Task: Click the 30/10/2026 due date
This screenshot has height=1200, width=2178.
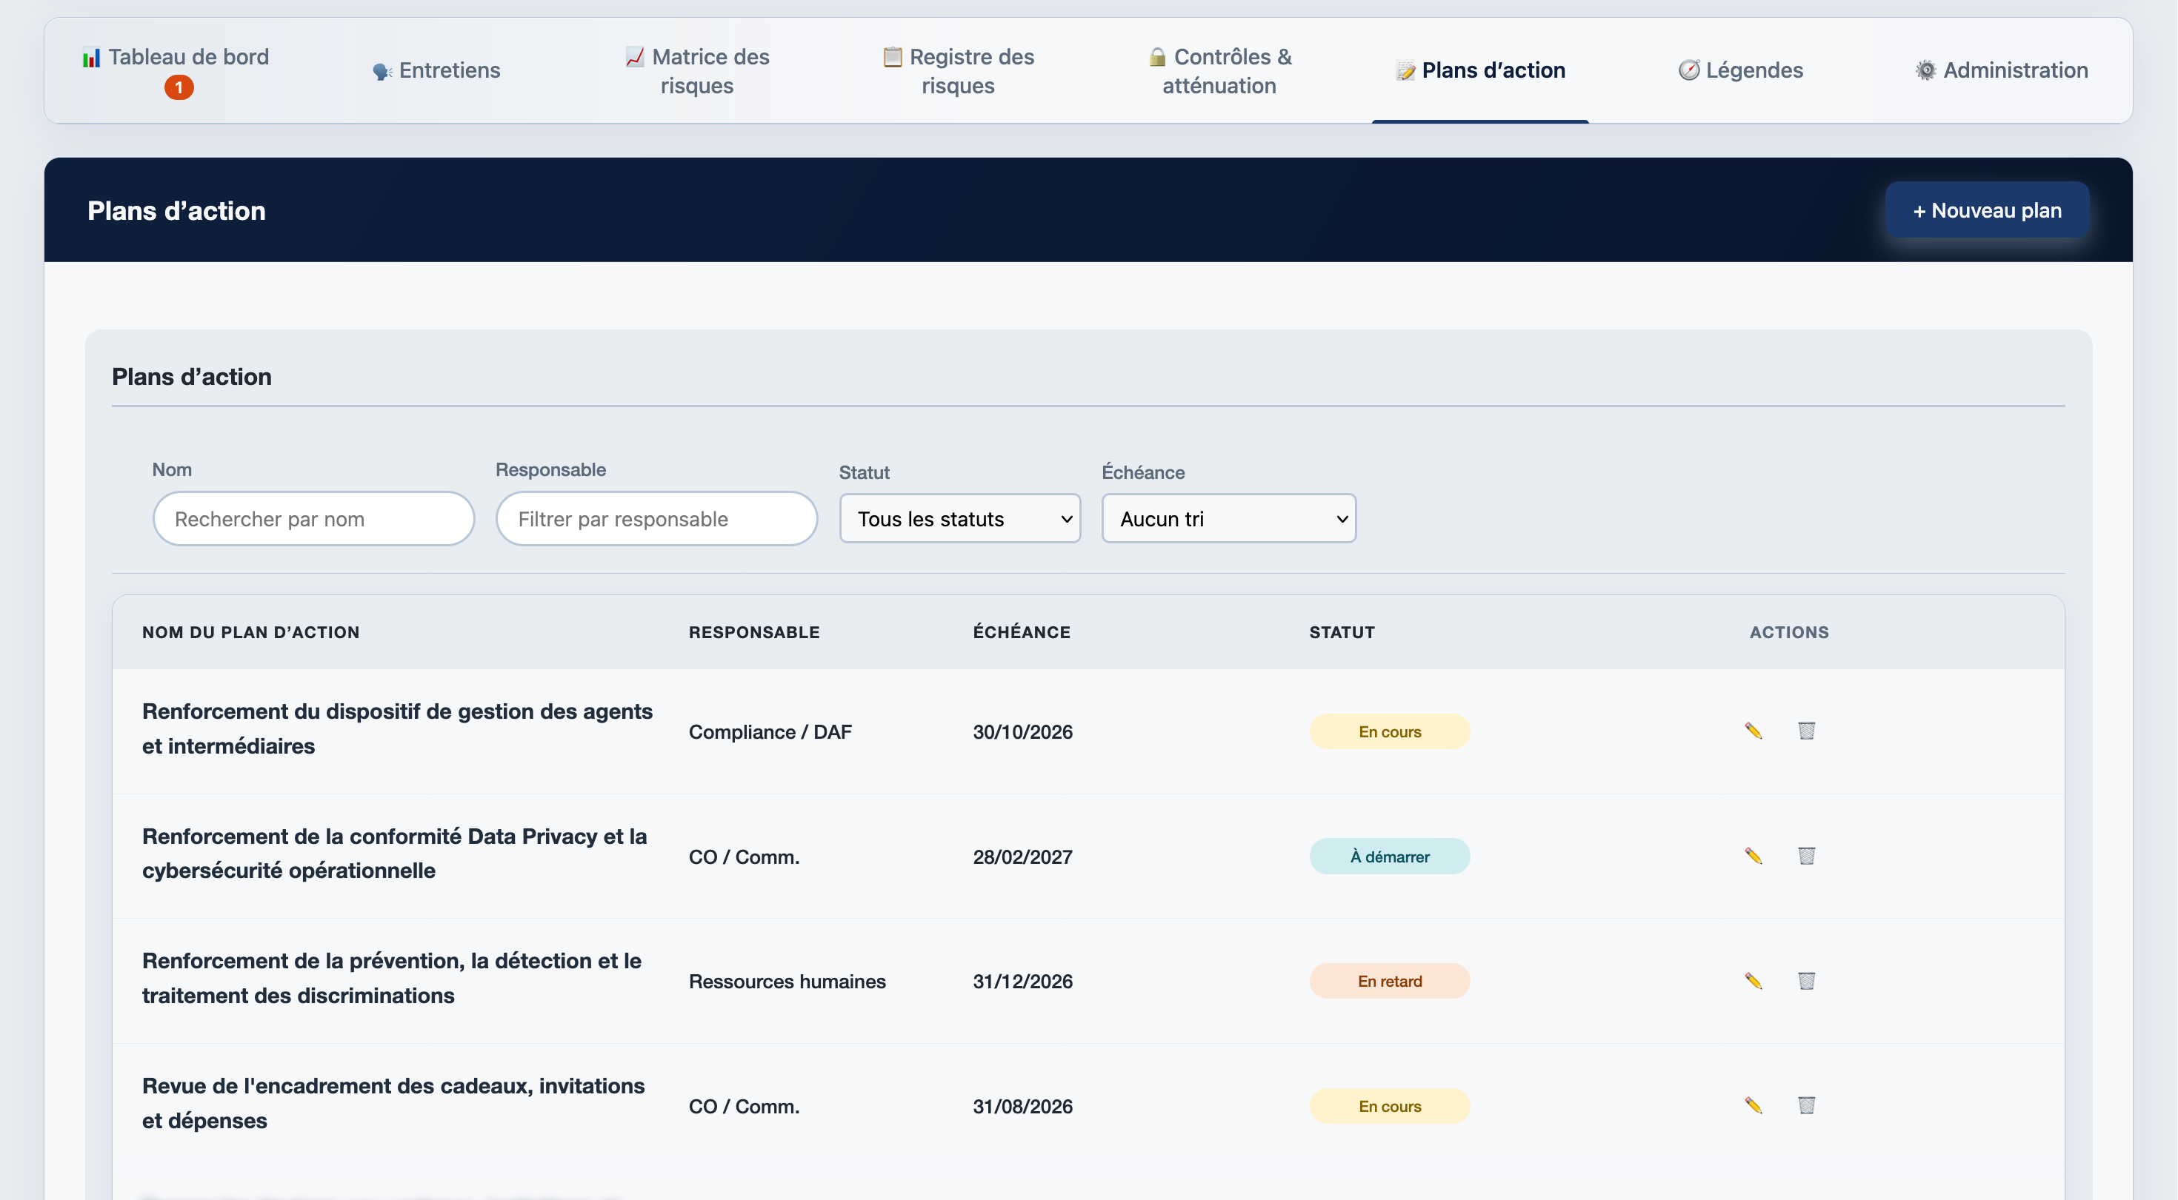Action: pos(1023,732)
